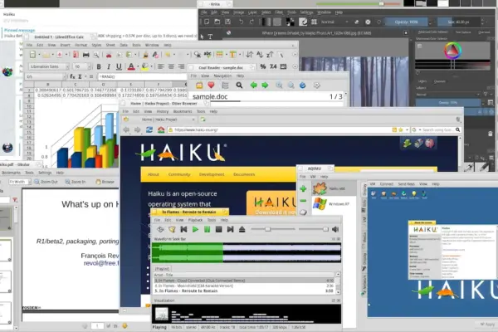Toggle center alignment in Calc toolbar
The image size is (498, 332).
[x=171, y=66]
